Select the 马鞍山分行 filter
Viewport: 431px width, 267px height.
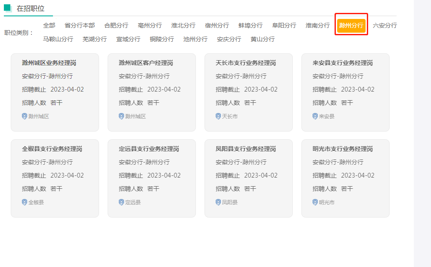click(58, 39)
